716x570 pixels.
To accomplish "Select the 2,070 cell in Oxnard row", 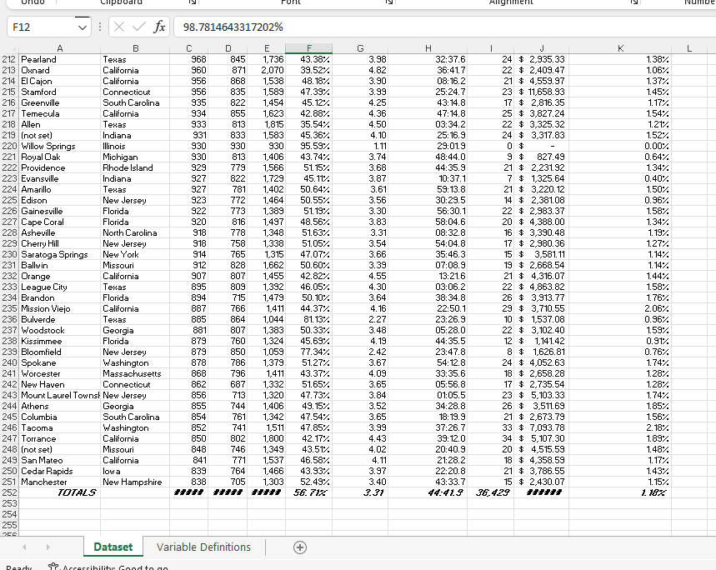I will 266,70.
